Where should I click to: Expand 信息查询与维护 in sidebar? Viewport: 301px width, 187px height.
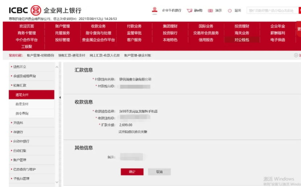[x=32, y=169]
